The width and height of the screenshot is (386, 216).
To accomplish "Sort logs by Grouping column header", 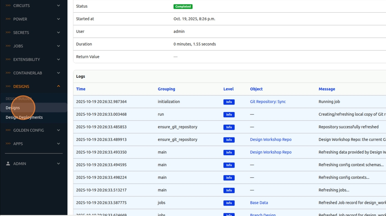I will [166, 89].
